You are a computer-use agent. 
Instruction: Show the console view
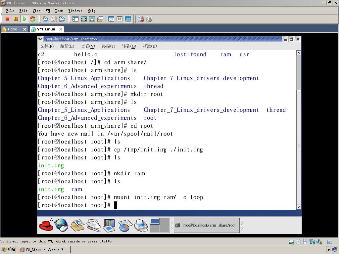click(x=128, y=19)
